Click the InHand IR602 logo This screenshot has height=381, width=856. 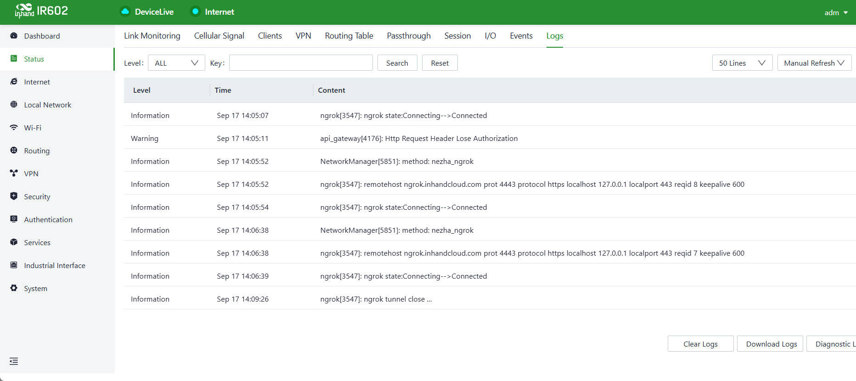41,11
